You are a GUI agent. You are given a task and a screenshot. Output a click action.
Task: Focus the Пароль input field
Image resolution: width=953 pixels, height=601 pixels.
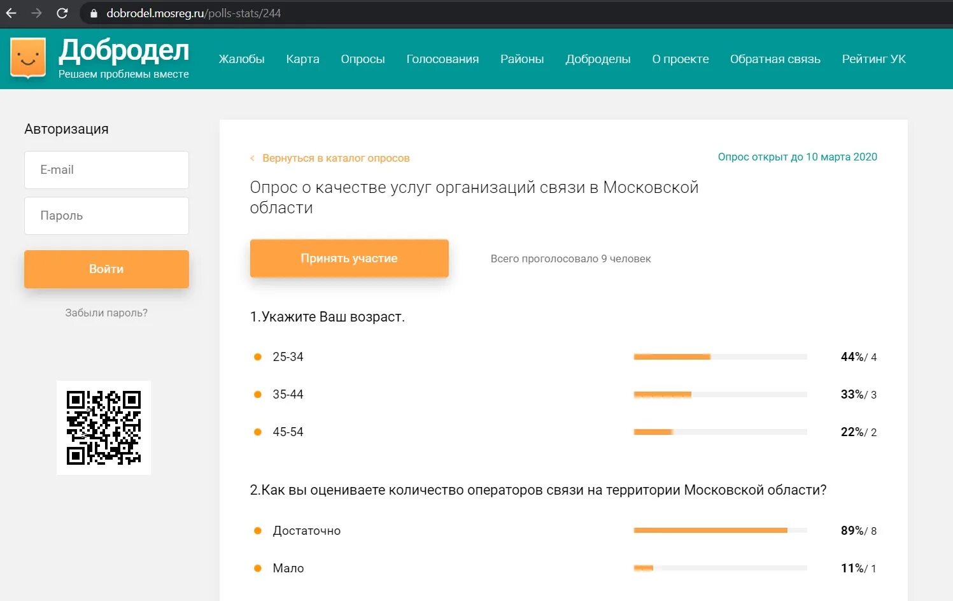(106, 216)
